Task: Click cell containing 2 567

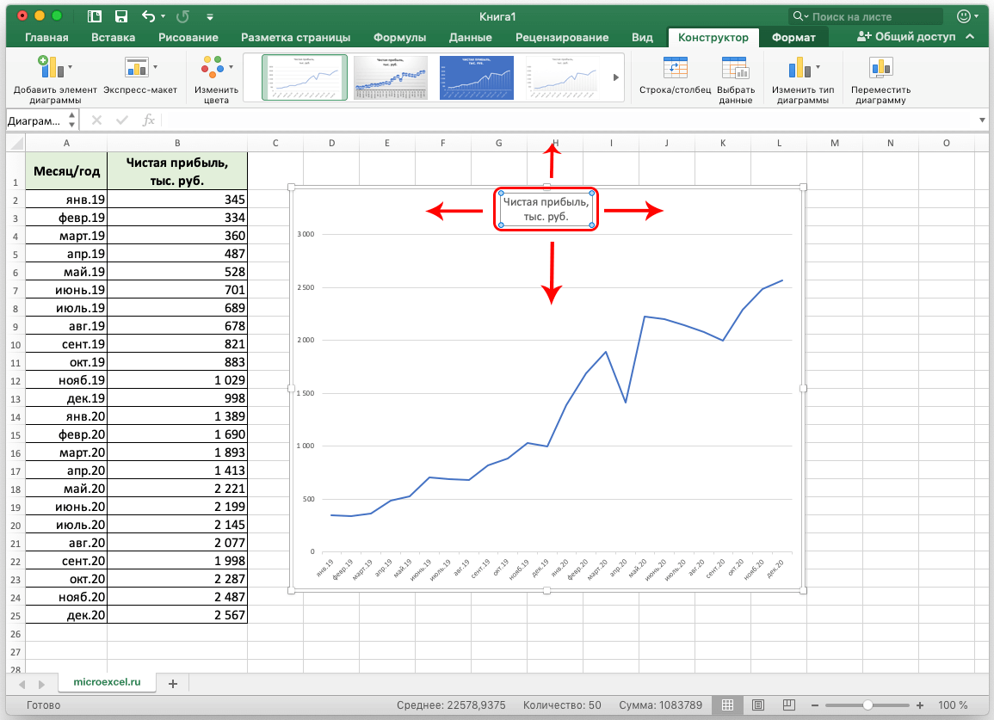Action: [177, 615]
